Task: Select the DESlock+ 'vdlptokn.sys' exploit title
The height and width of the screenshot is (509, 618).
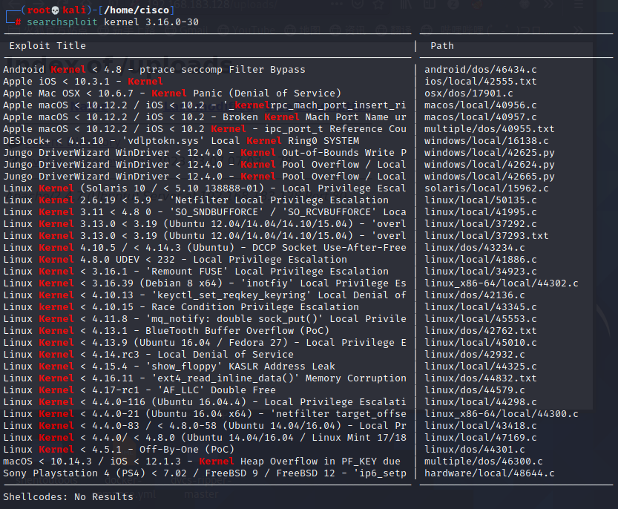Action: 181,141
